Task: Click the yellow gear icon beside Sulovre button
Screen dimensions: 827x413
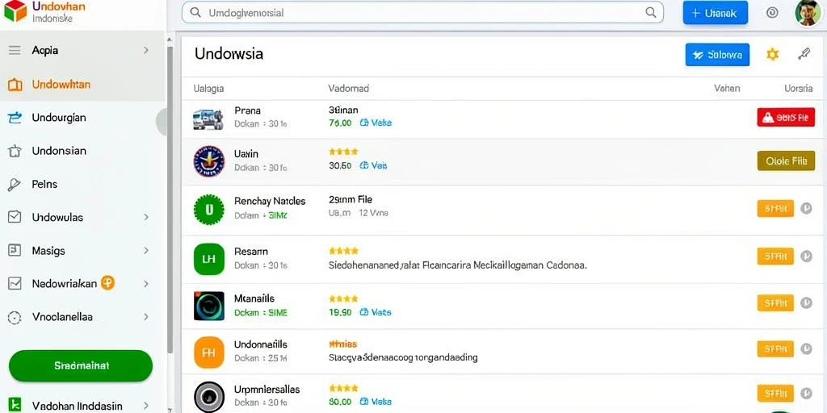Action: (x=772, y=54)
